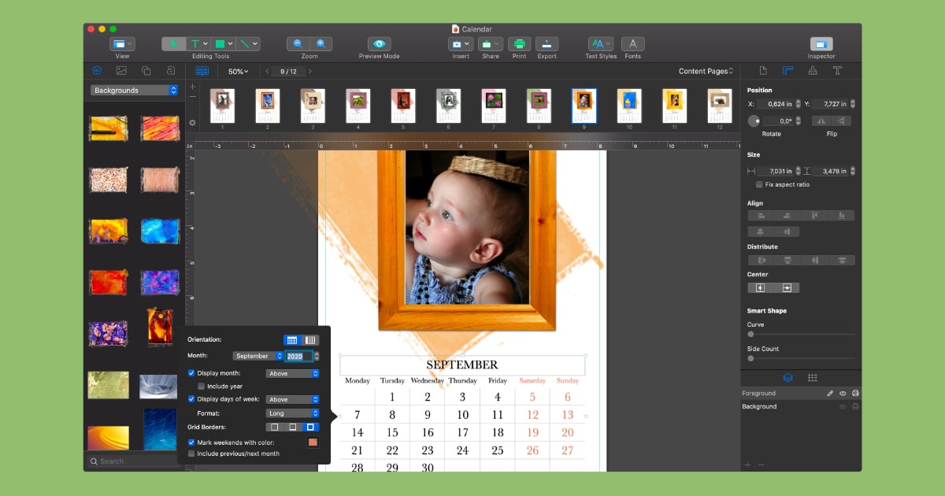This screenshot has width=945, height=496.
Task: Click the Export toolbar icon
Action: pos(547,44)
